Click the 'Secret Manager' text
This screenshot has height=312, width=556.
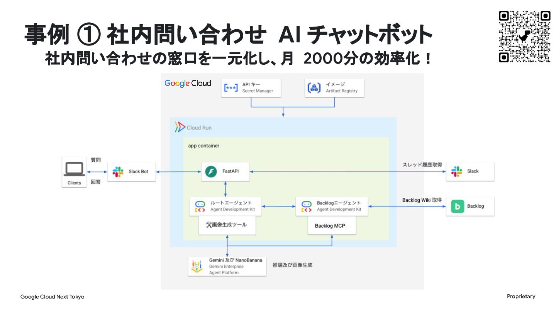258,91
